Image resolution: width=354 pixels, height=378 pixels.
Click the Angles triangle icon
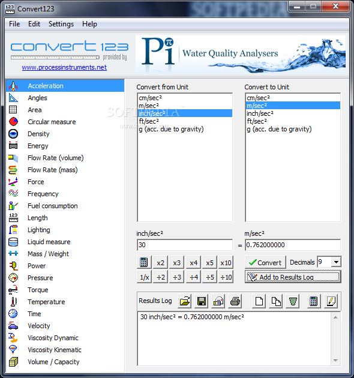coord(13,98)
